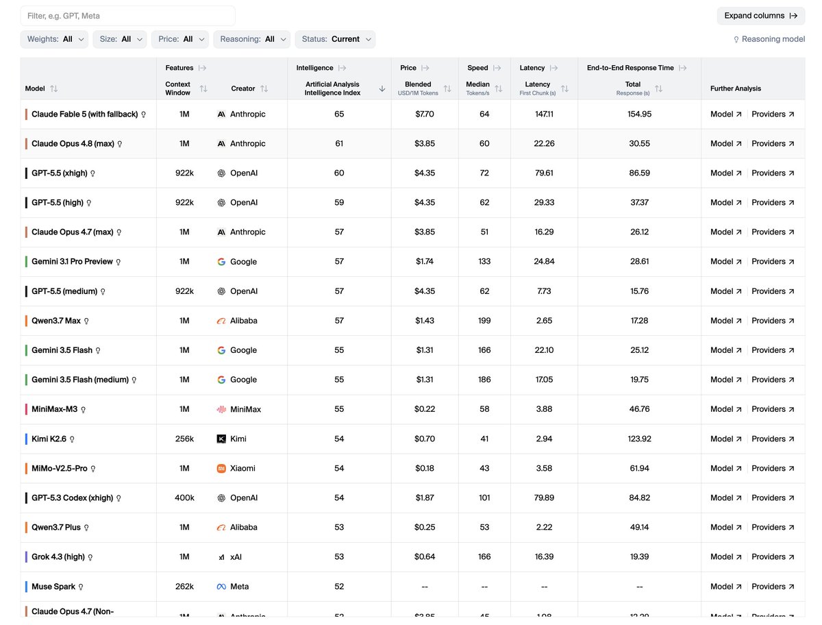Expand the Latency column group
The height and width of the screenshot is (625, 822).
pyautogui.click(x=553, y=68)
